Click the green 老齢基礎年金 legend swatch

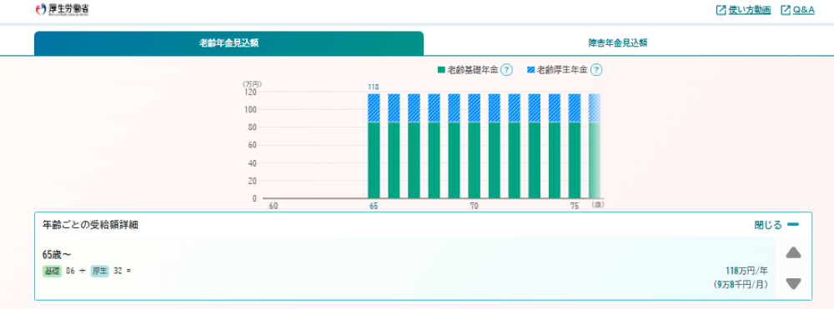(441, 70)
